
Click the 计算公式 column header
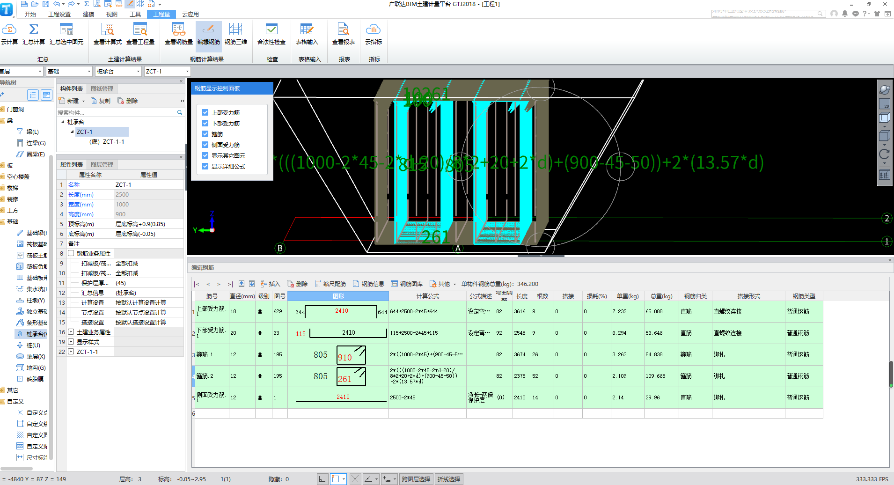click(427, 296)
